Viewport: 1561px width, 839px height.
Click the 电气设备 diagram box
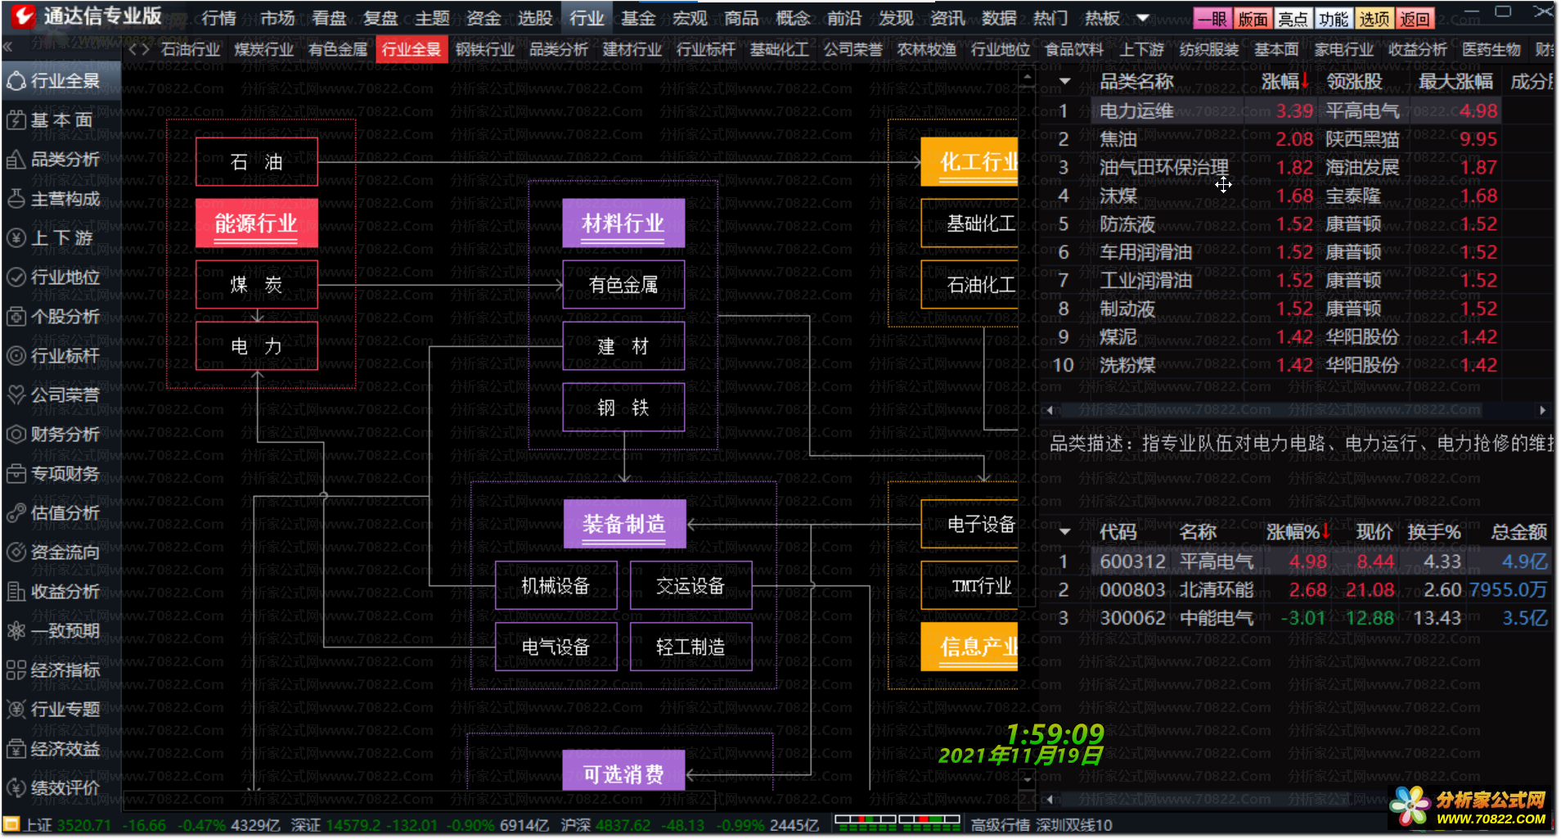[556, 647]
